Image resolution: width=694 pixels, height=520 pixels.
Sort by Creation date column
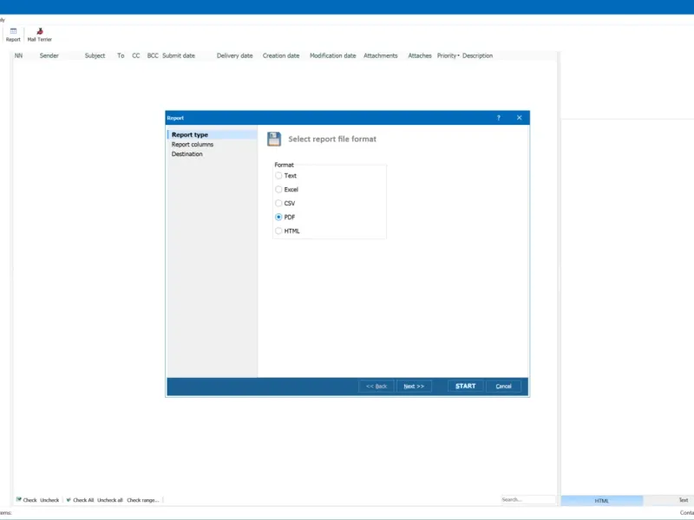coord(281,55)
